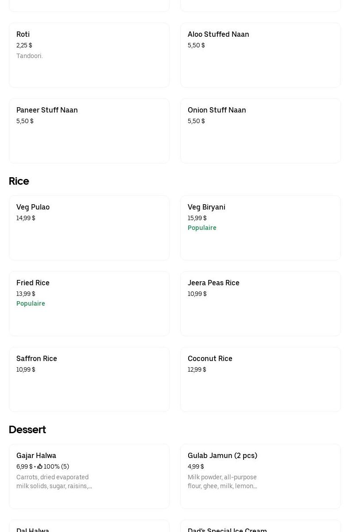Click Populaire label under Veg Biryani
This screenshot has width=356, height=532.
point(202,228)
